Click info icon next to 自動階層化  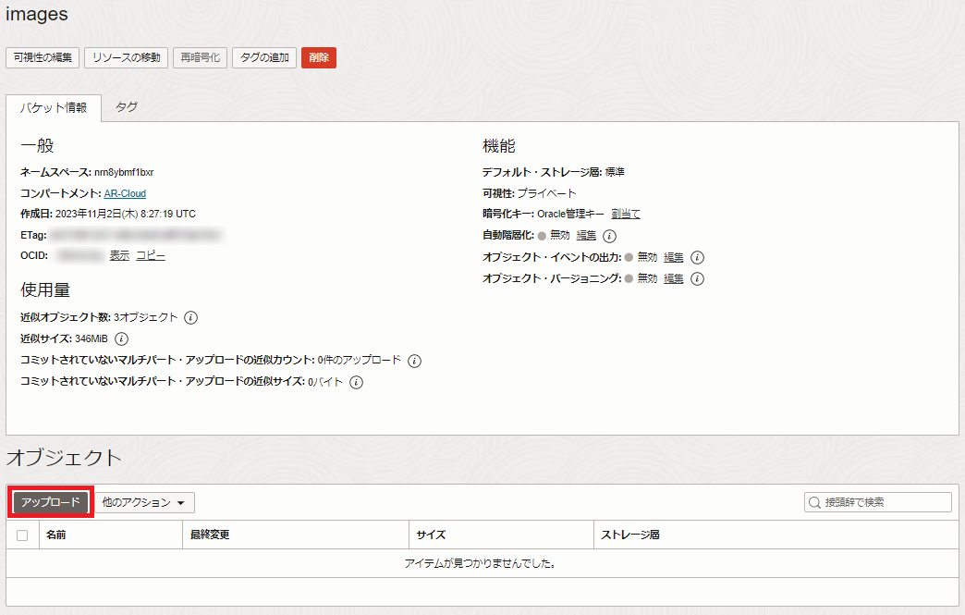coord(609,236)
